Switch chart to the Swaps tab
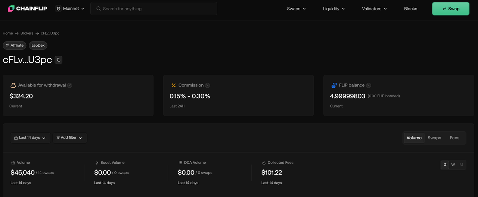This screenshot has height=197, width=478. (x=434, y=138)
